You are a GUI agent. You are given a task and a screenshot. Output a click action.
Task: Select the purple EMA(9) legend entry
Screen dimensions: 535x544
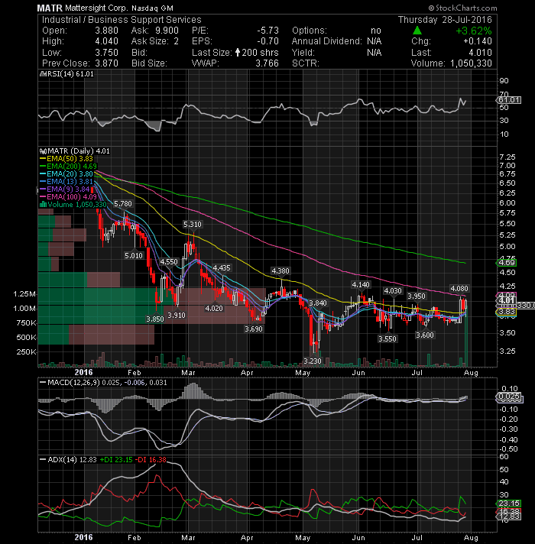pos(65,189)
